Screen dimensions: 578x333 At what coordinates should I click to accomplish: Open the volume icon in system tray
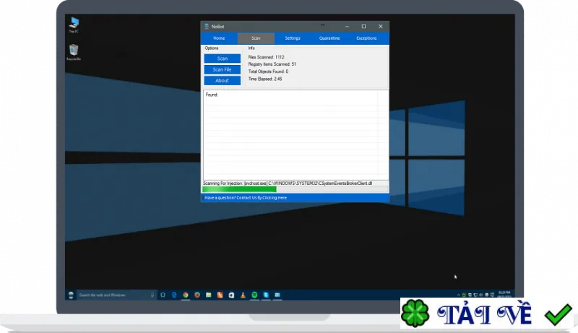481,295
